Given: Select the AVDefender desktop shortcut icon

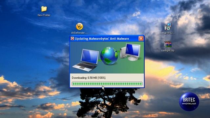Looking at the screenshot, I should click(x=79, y=27).
